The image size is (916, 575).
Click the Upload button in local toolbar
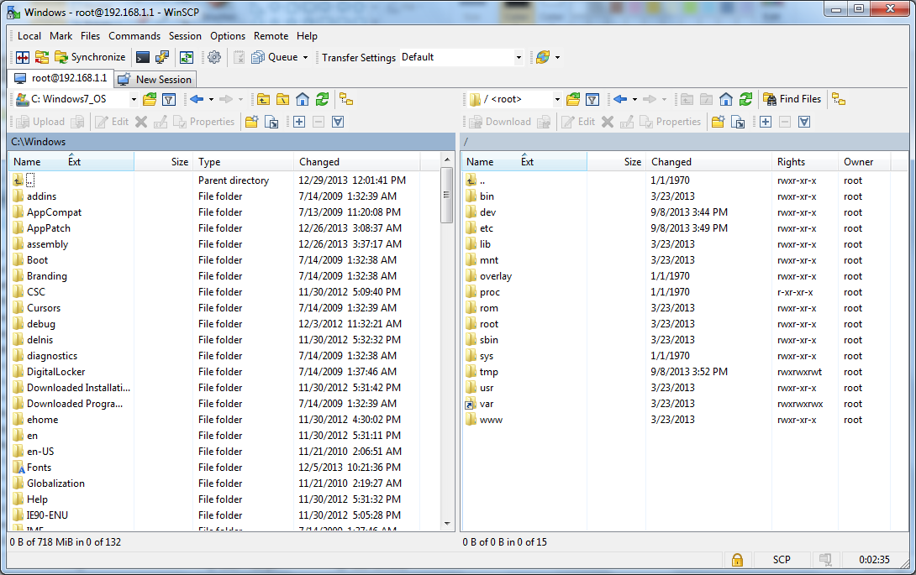[40, 122]
